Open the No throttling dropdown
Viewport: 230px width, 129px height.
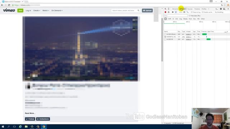pyautogui.click(x=219, y=12)
